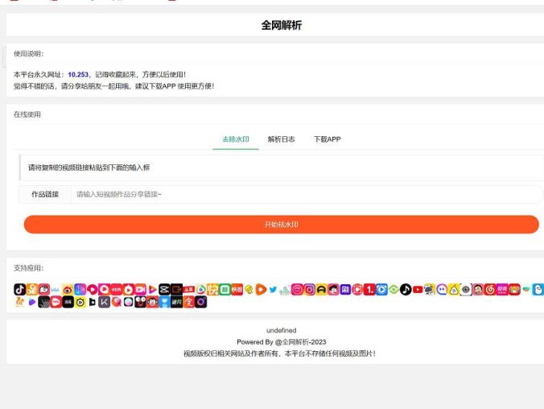This screenshot has height=409, width=544.
Task: Click the Weibo eye logo icon
Action: click(x=68, y=290)
